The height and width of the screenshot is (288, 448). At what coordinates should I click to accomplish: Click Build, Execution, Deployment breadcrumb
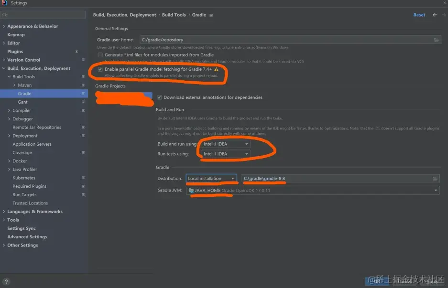[x=125, y=15]
